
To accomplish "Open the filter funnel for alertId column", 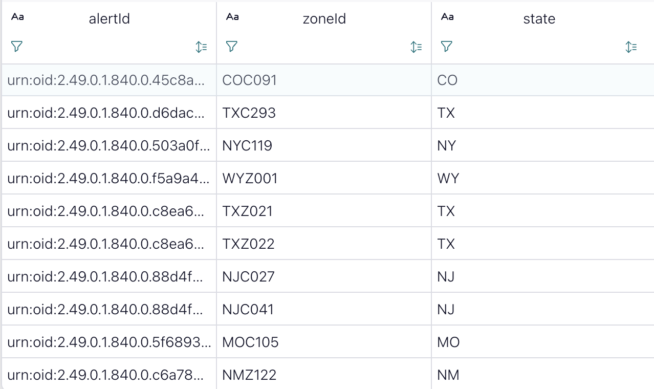I will click(17, 46).
